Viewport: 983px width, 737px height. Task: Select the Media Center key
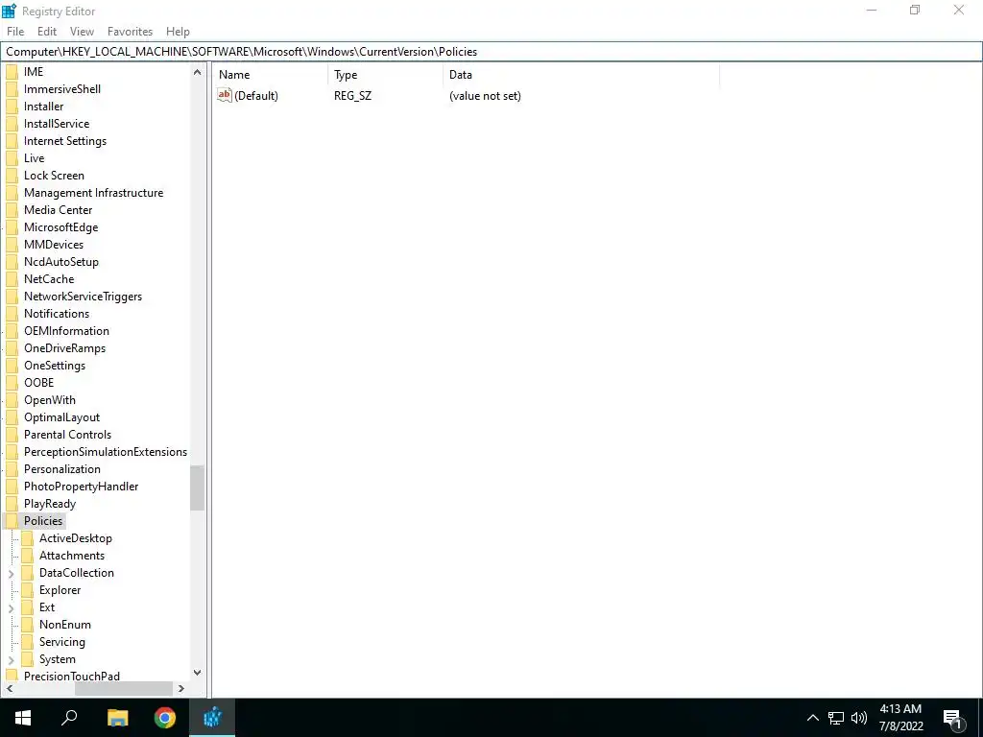(58, 210)
